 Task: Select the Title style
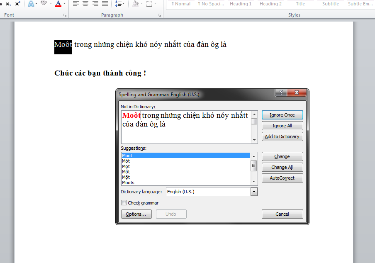[300, 4]
